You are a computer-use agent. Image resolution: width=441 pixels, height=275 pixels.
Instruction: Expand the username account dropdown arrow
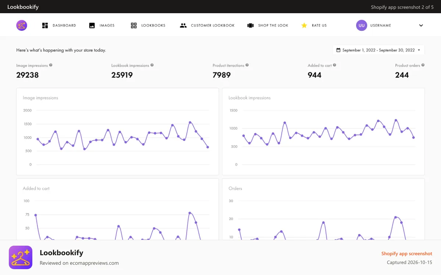(x=421, y=25)
